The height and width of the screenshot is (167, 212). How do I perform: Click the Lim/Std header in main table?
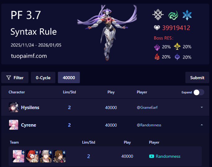[x=69, y=92]
